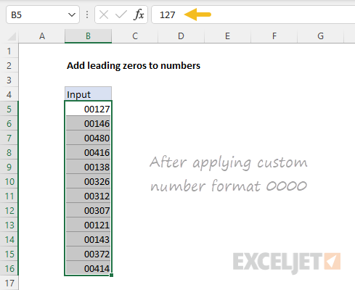
Task: Click cell containing 00127
Action: coord(88,109)
